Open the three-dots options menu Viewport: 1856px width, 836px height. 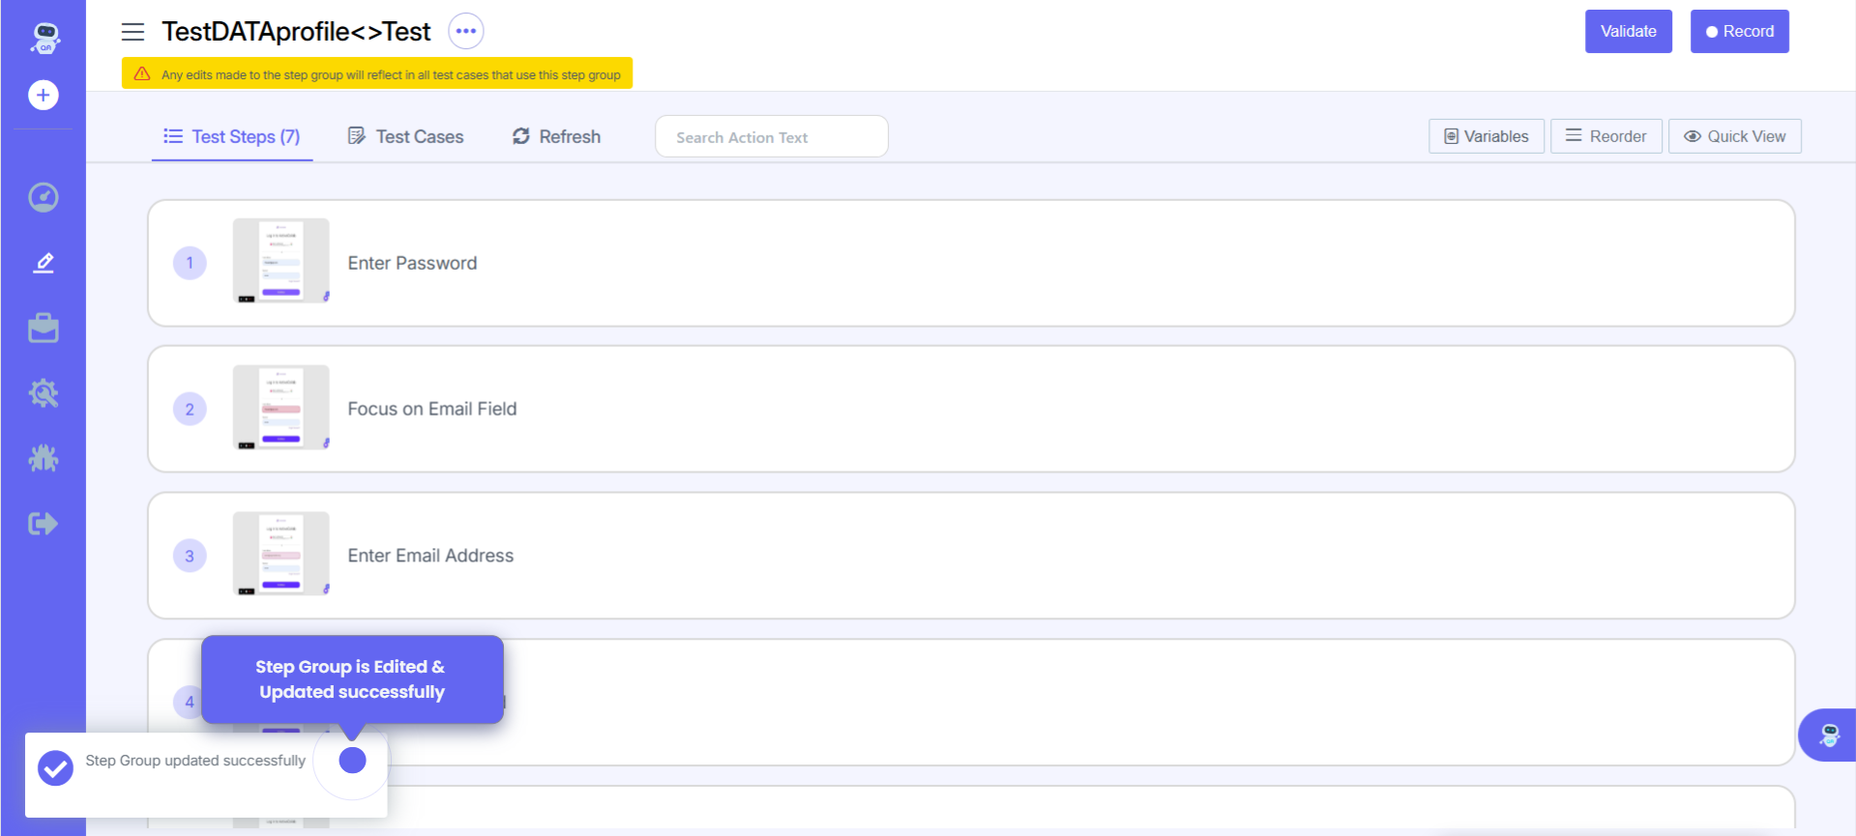(x=465, y=31)
